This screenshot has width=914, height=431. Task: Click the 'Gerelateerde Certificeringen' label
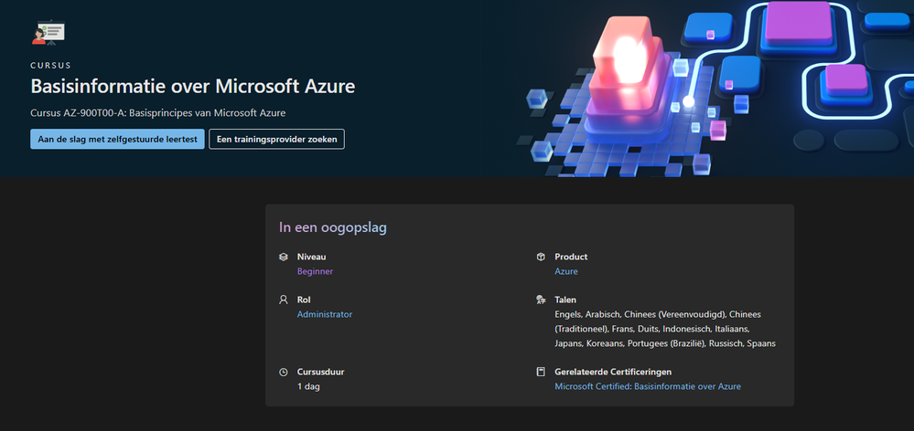pos(613,372)
